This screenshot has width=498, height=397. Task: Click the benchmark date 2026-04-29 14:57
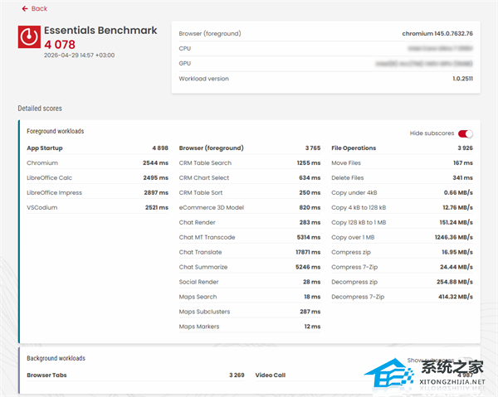click(x=79, y=56)
